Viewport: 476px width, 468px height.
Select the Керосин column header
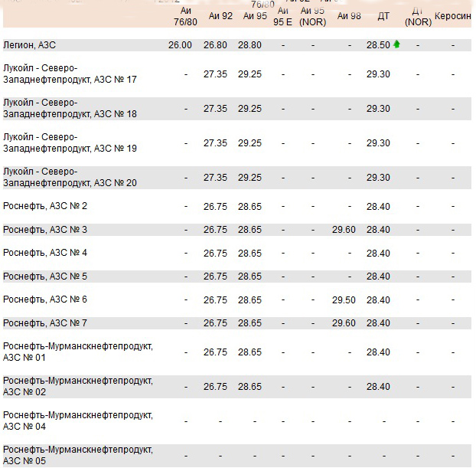453,15
